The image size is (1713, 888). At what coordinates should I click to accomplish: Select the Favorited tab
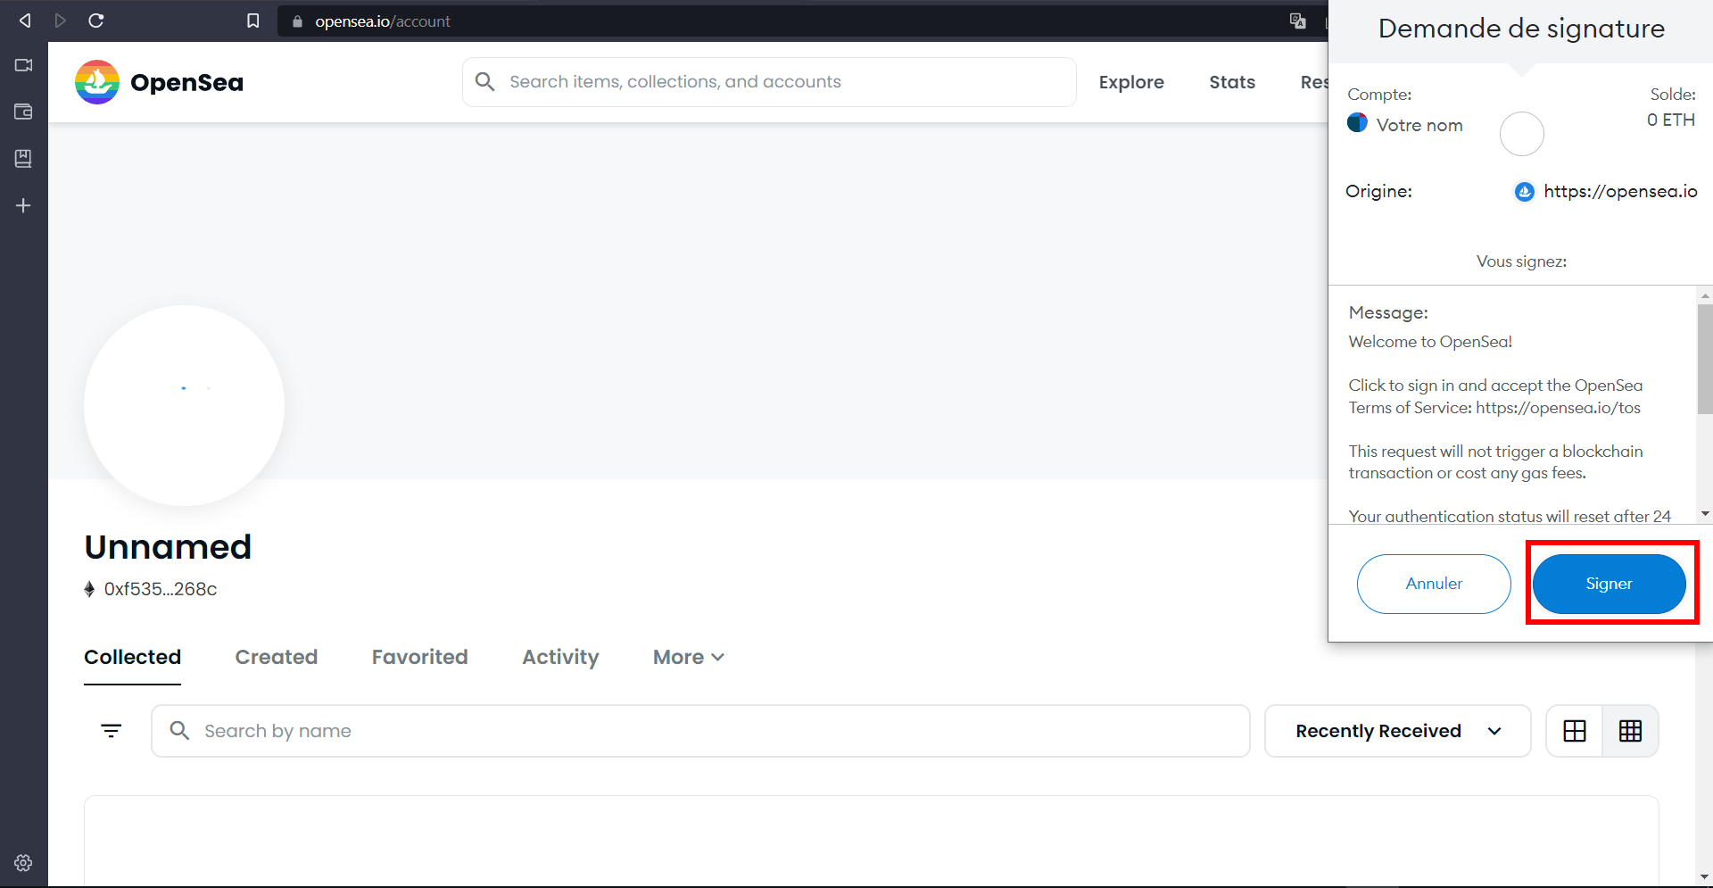pyautogui.click(x=420, y=657)
